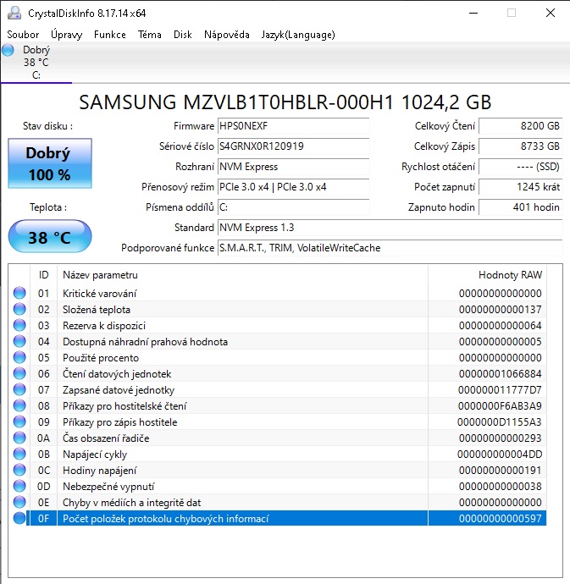Select the Dobrý 38 °C C: disk tab

tap(36, 63)
